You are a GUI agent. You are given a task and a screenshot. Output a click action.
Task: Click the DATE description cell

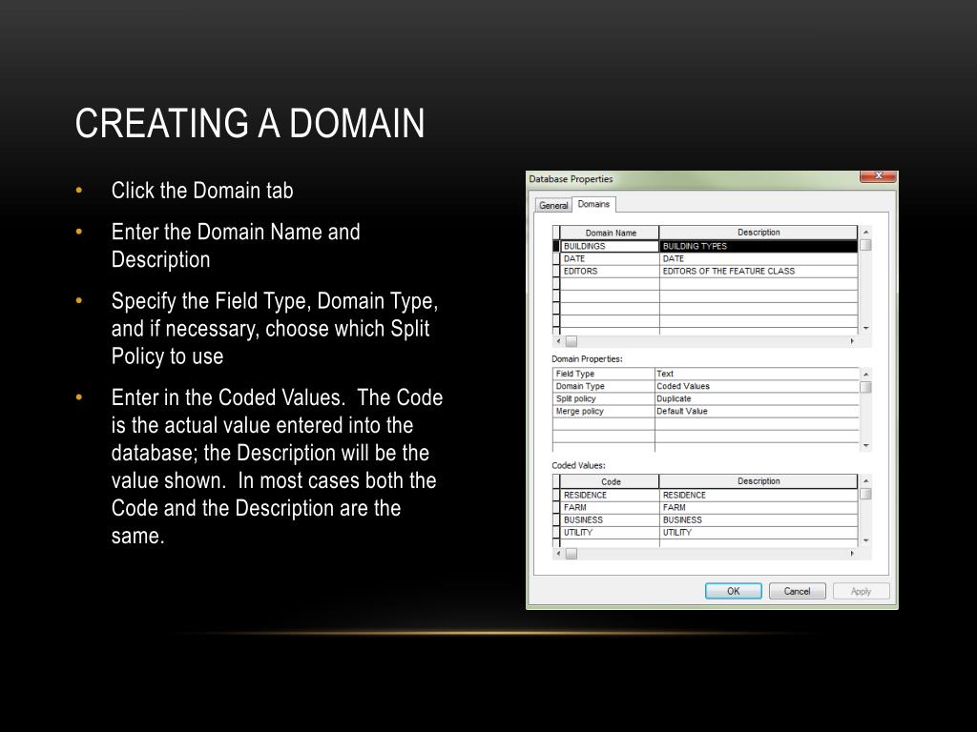click(759, 258)
